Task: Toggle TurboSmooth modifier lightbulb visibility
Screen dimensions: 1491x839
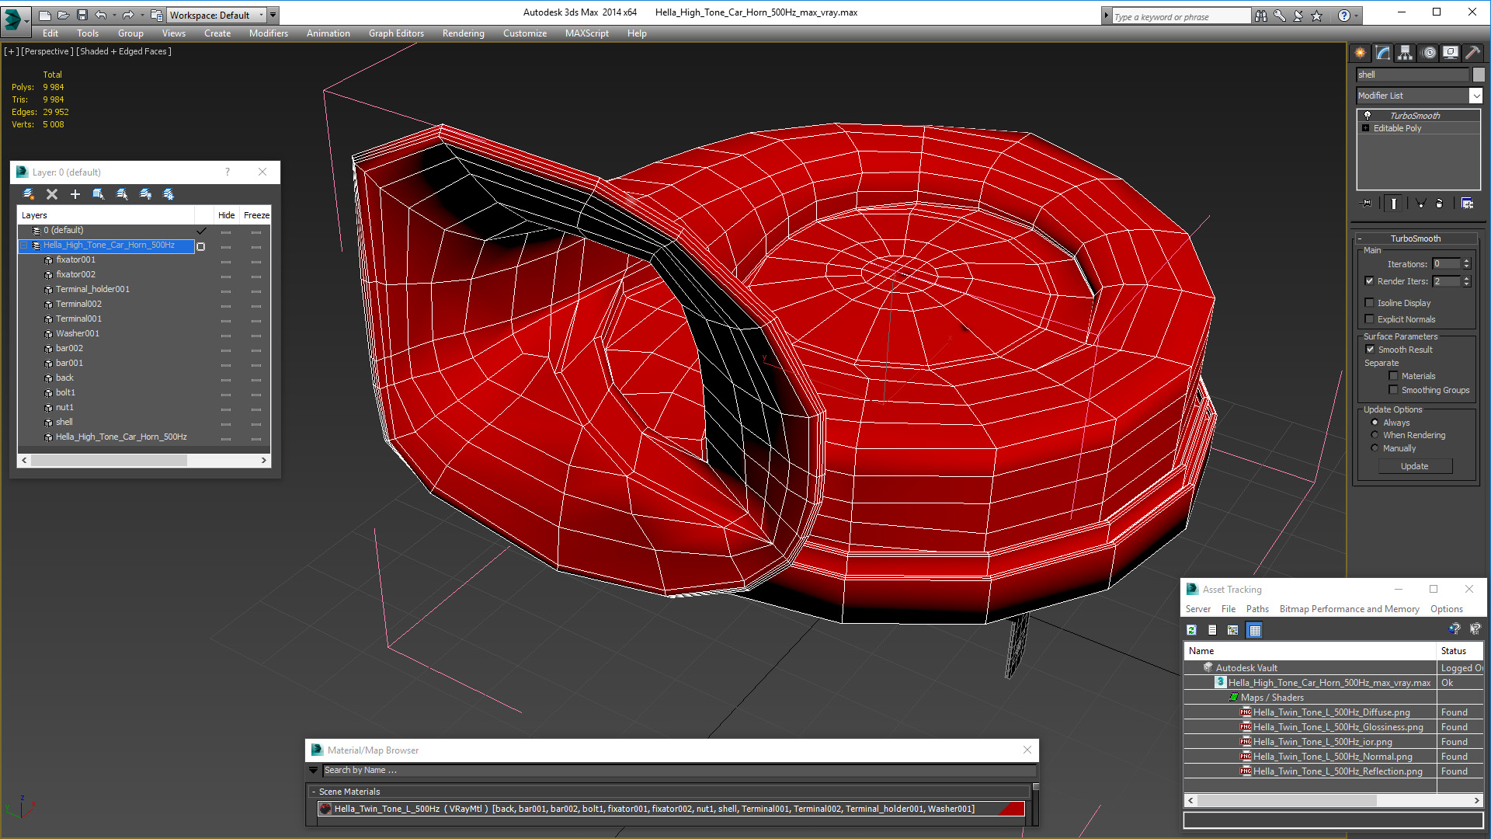Action: coord(1368,116)
